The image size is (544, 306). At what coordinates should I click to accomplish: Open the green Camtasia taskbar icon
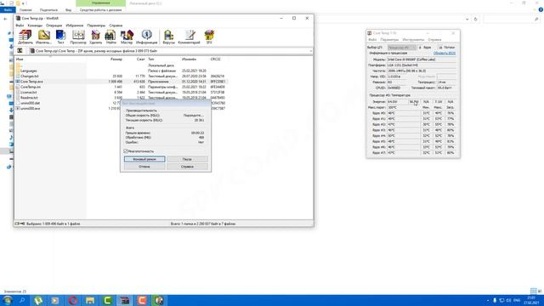click(x=108, y=300)
